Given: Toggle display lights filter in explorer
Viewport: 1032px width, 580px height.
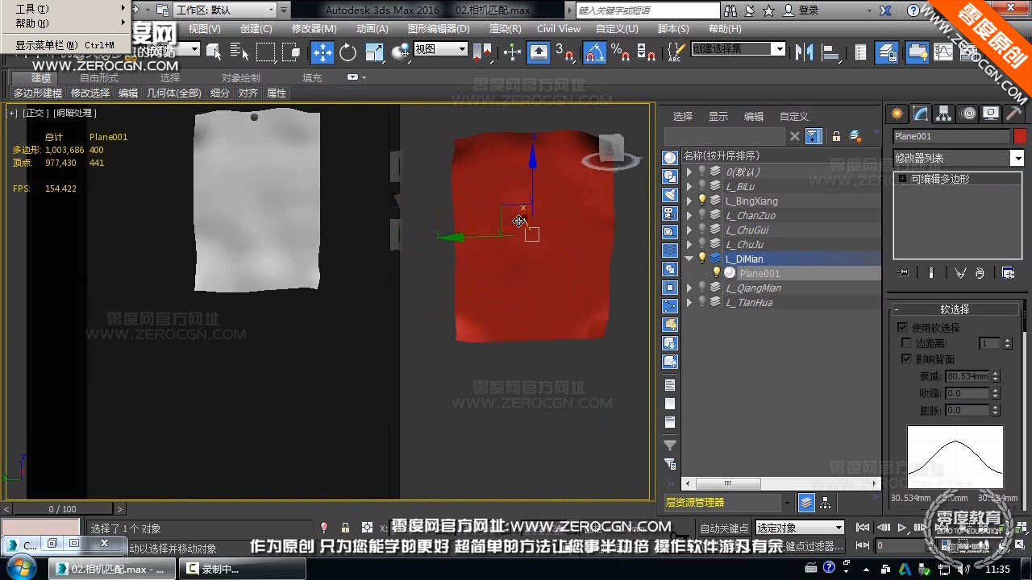Looking at the screenshot, I should pos(670,195).
